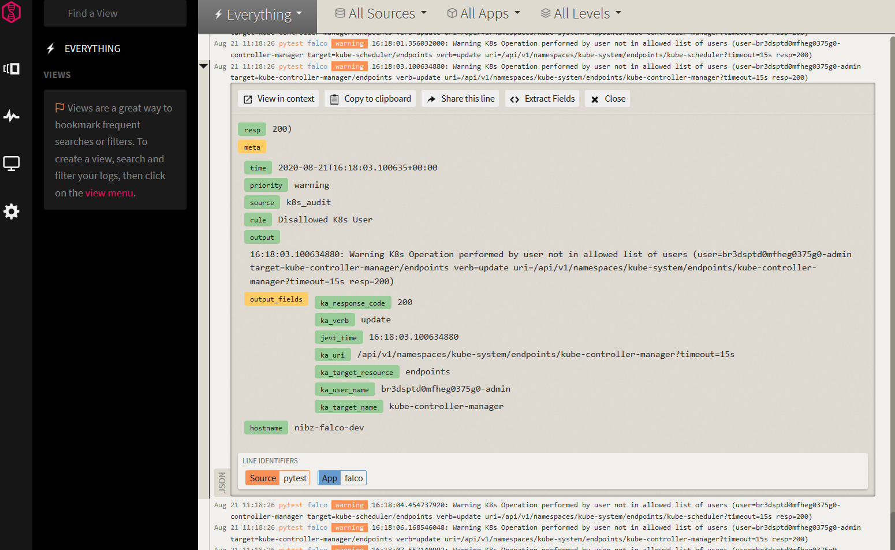Open the Scalyr home via the DNA logo
This screenshot has width=895, height=550.
[x=12, y=12]
